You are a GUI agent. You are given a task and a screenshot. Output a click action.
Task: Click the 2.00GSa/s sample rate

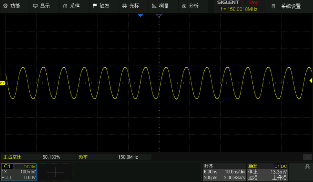234,177
